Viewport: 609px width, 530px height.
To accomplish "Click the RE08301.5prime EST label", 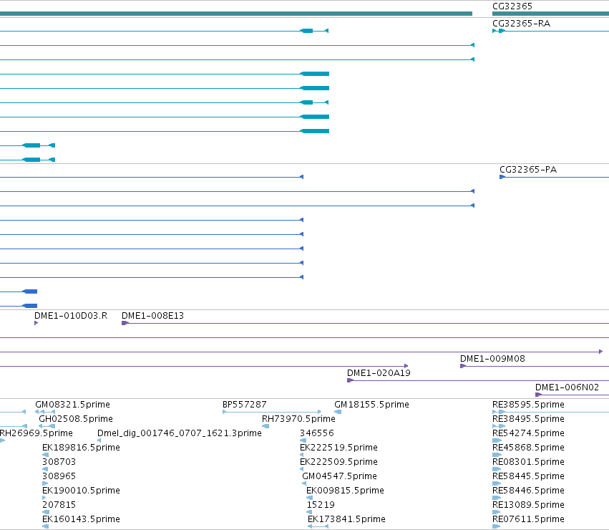I will coord(528,462).
